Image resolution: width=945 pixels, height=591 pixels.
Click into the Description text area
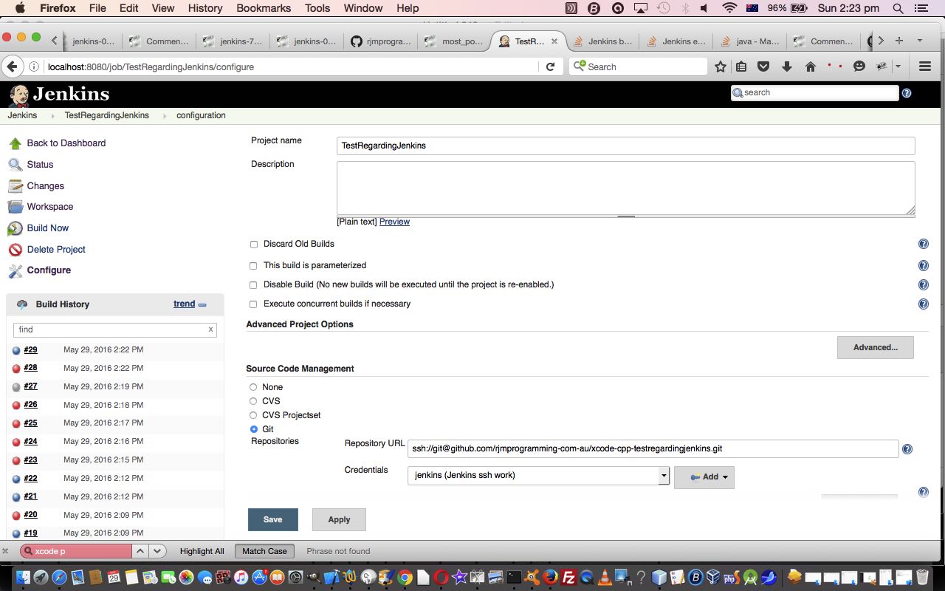point(626,188)
